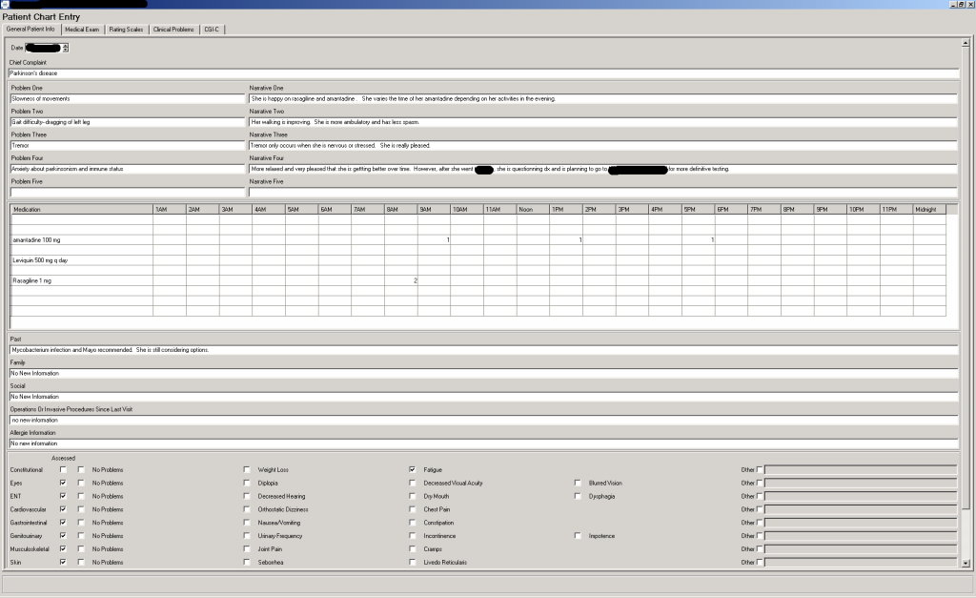Open the Rating Scales tab

(x=126, y=30)
